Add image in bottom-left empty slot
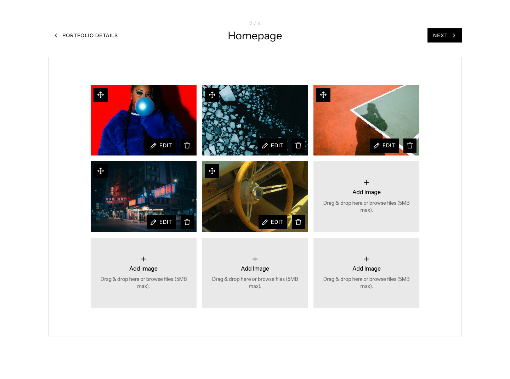This screenshot has width=510, height=379. pos(143,273)
